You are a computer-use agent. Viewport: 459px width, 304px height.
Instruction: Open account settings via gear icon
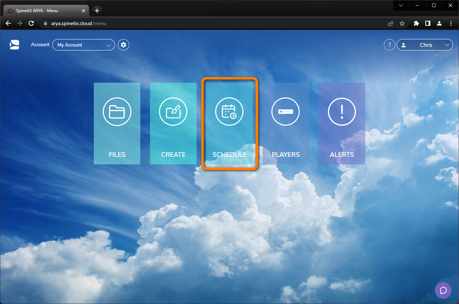[x=123, y=44]
